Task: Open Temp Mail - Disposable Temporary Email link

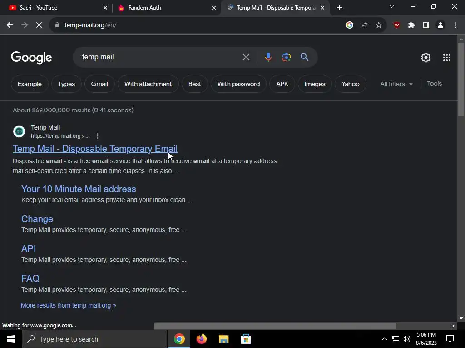Action: 95,149
